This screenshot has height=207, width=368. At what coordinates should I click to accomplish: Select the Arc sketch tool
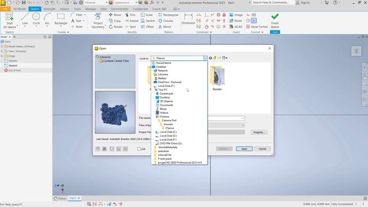[47, 19]
